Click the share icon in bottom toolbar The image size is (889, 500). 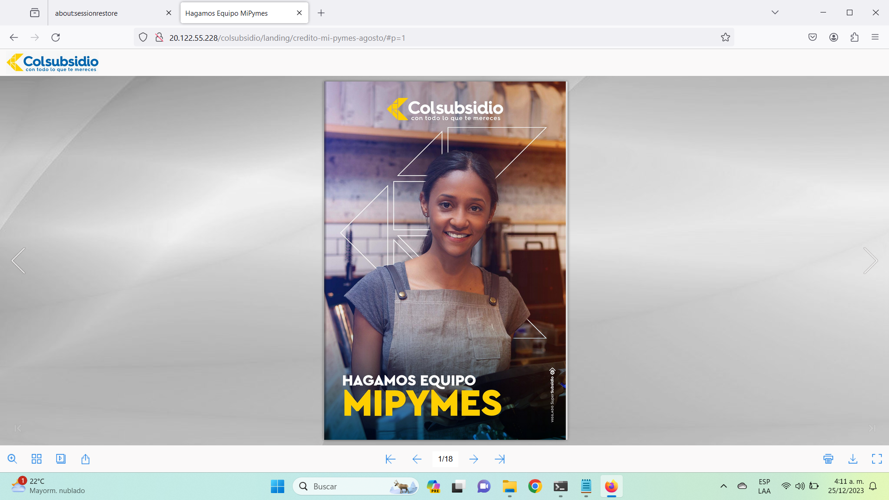click(85, 459)
